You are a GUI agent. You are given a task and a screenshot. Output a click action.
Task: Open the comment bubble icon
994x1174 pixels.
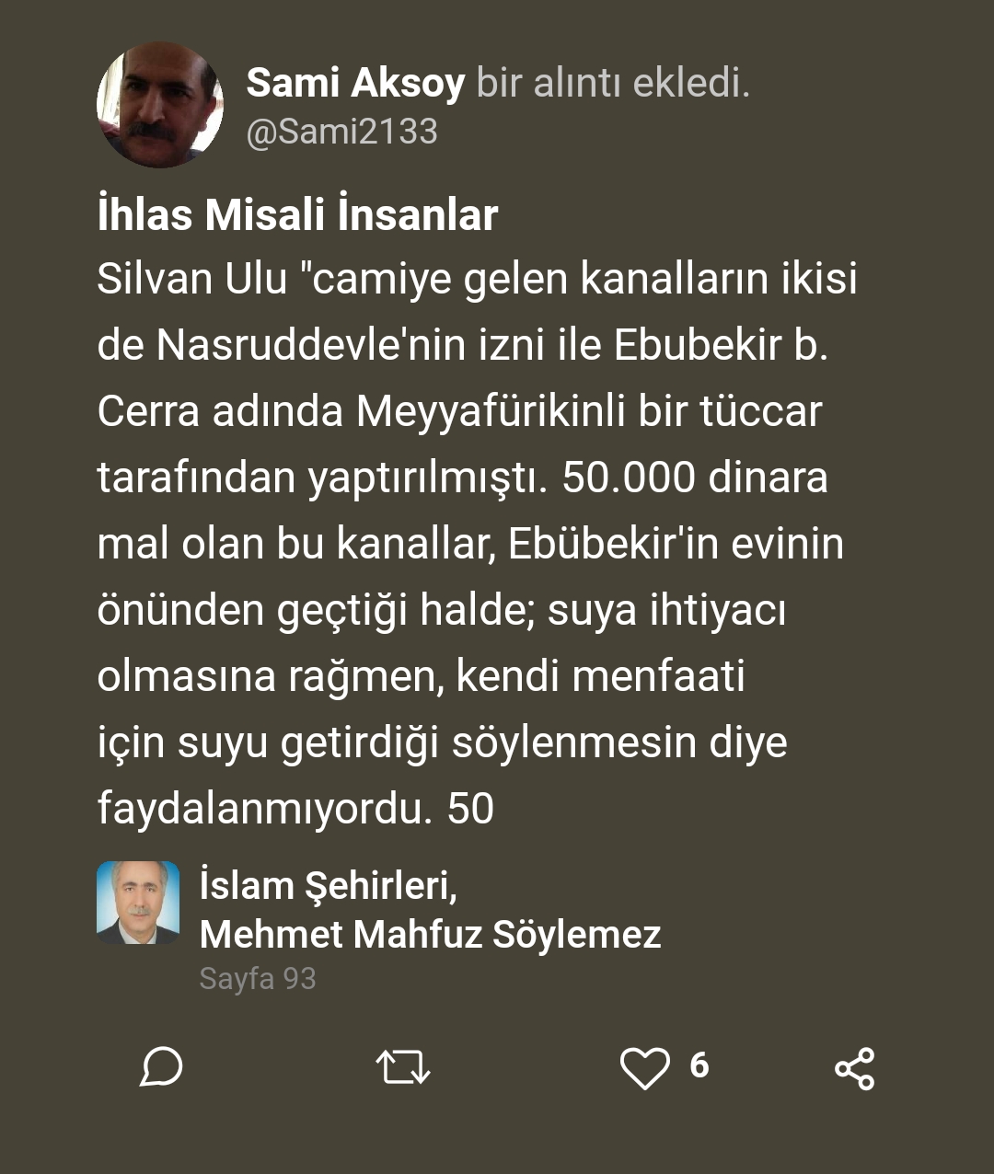pyautogui.click(x=161, y=1067)
